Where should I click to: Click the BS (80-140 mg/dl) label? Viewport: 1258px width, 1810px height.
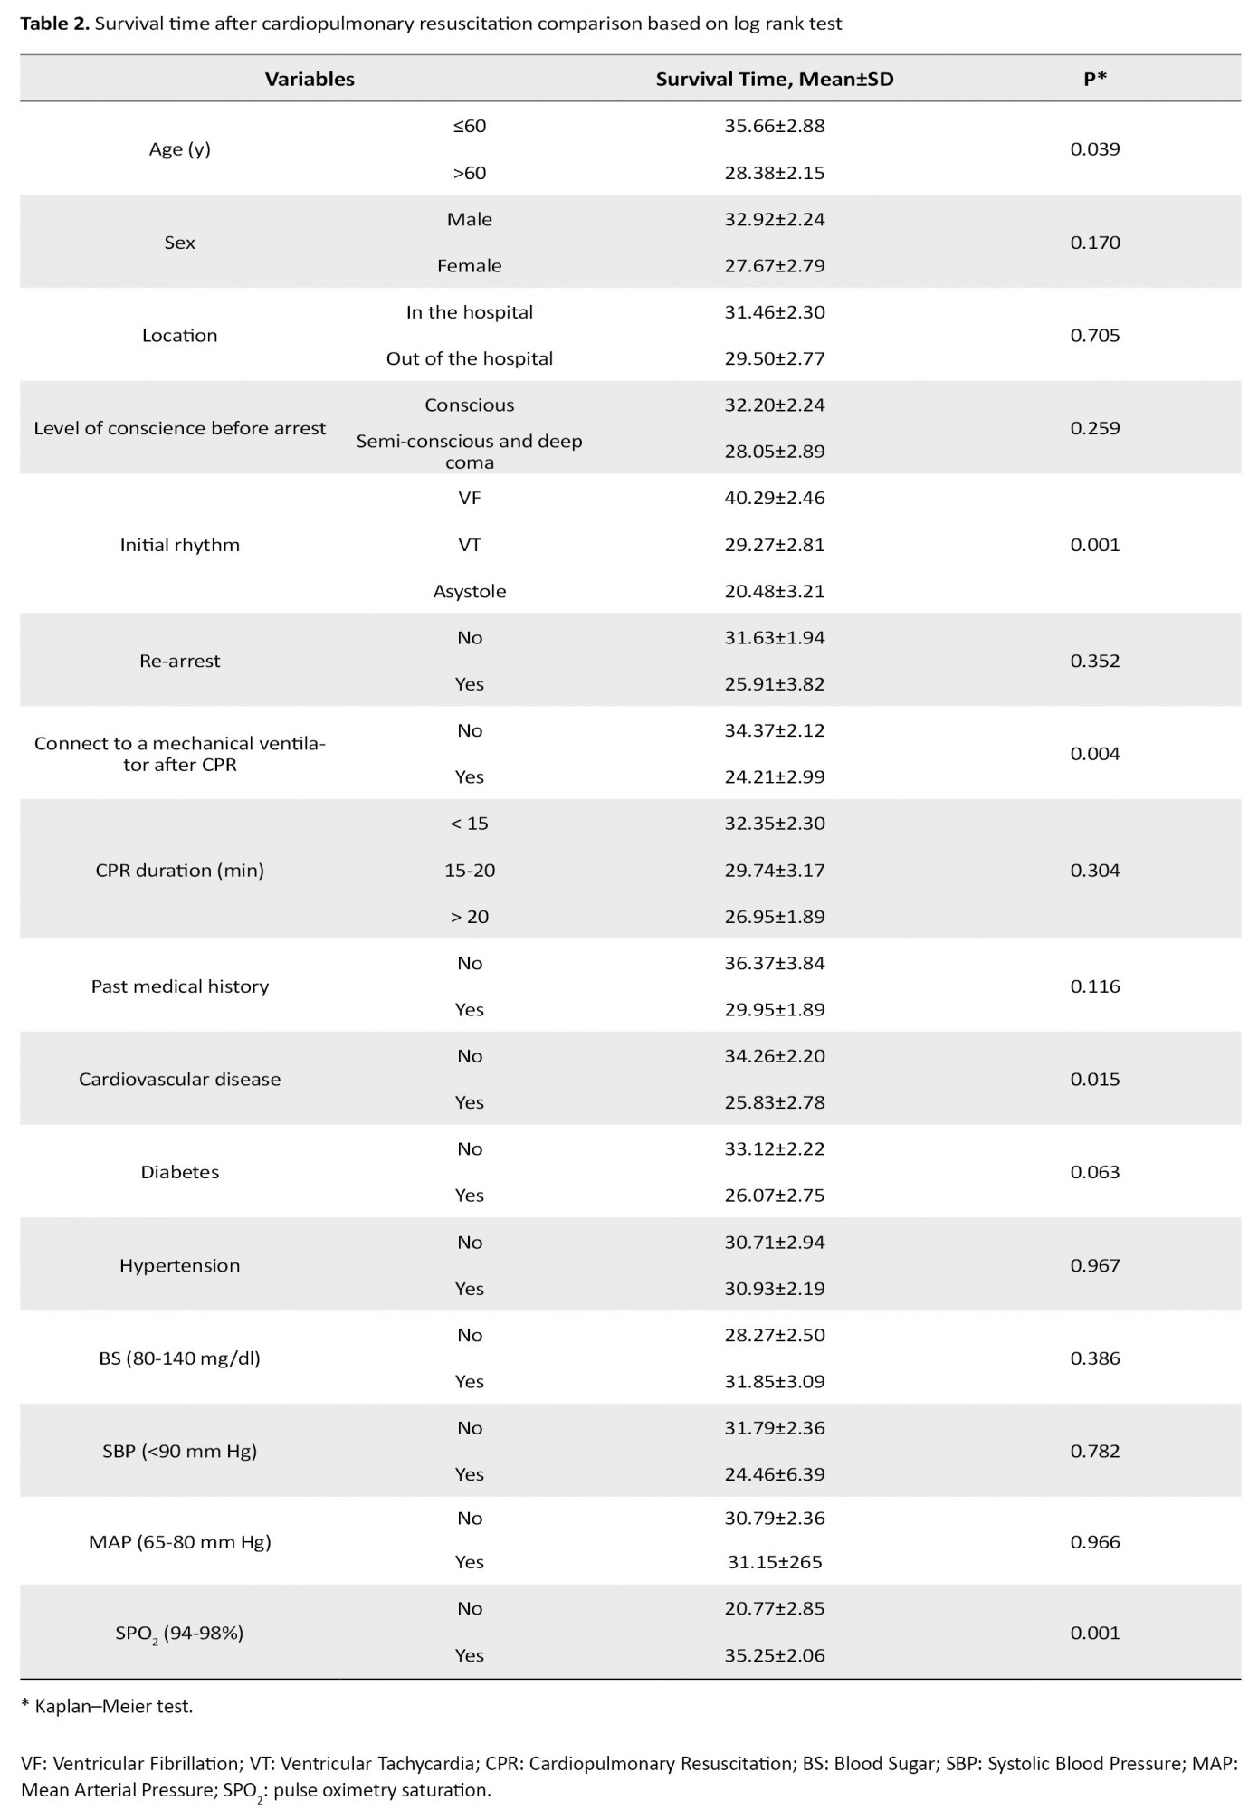click(x=179, y=1357)
